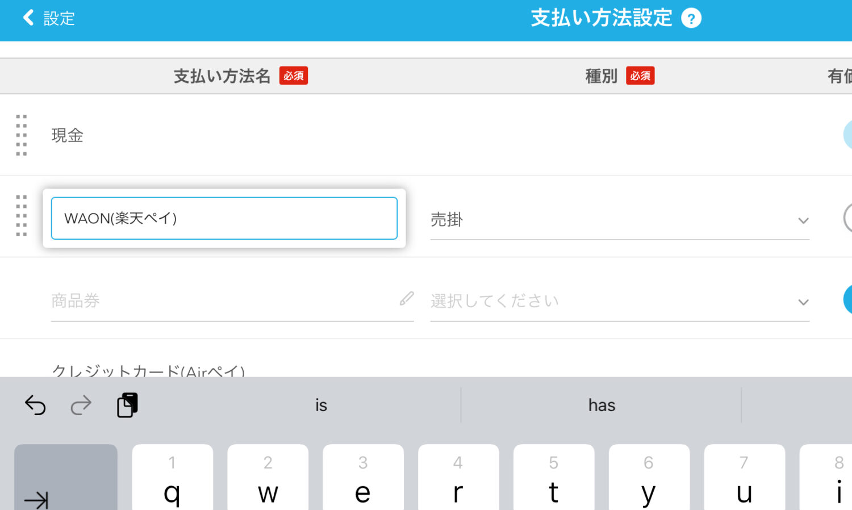Select the クレジットカード(Airペイ) row
Image resolution: width=852 pixels, height=510 pixels.
coord(426,358)
